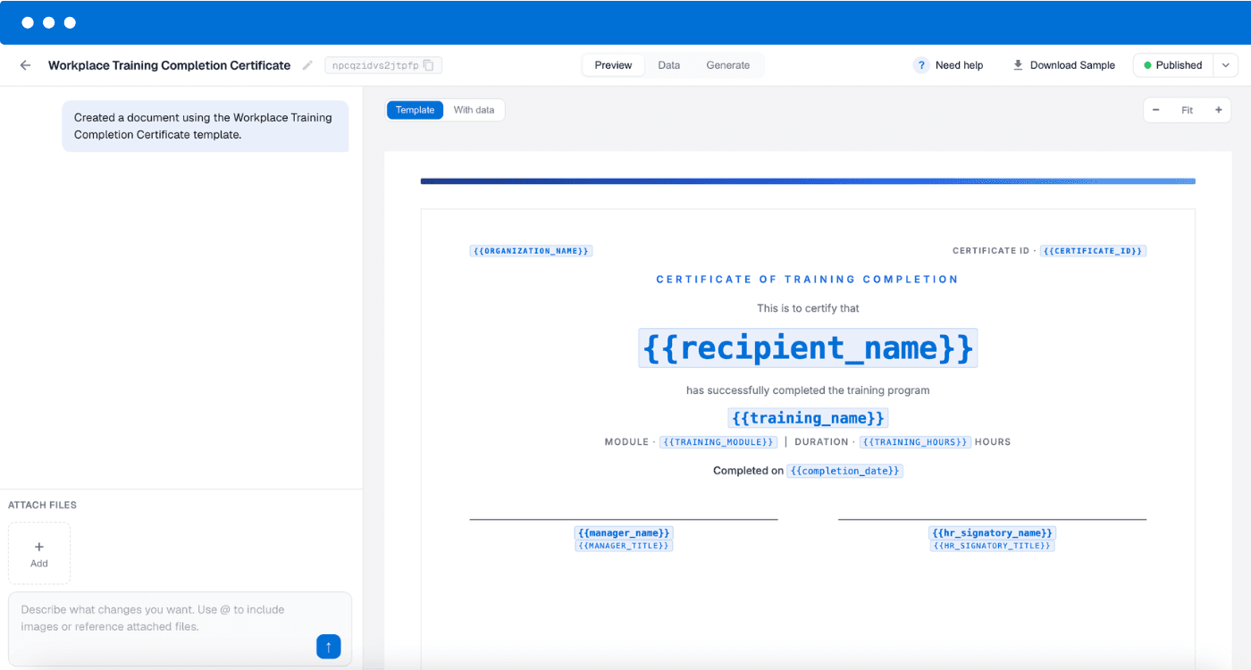Select the {{hr_signatory_name}} placeholder
The height and width of the screenshot is (670, 1251).
[992, 533]
